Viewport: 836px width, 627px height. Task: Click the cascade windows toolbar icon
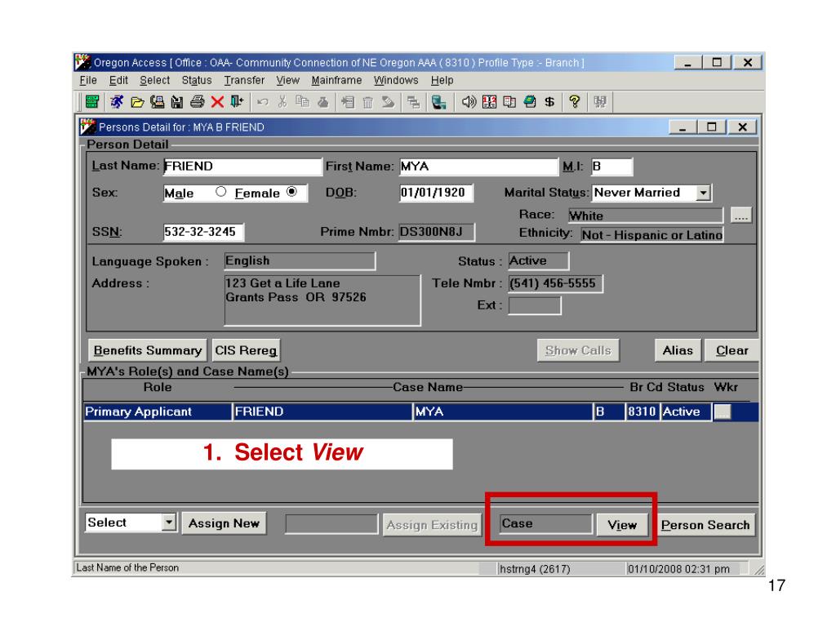413,101
